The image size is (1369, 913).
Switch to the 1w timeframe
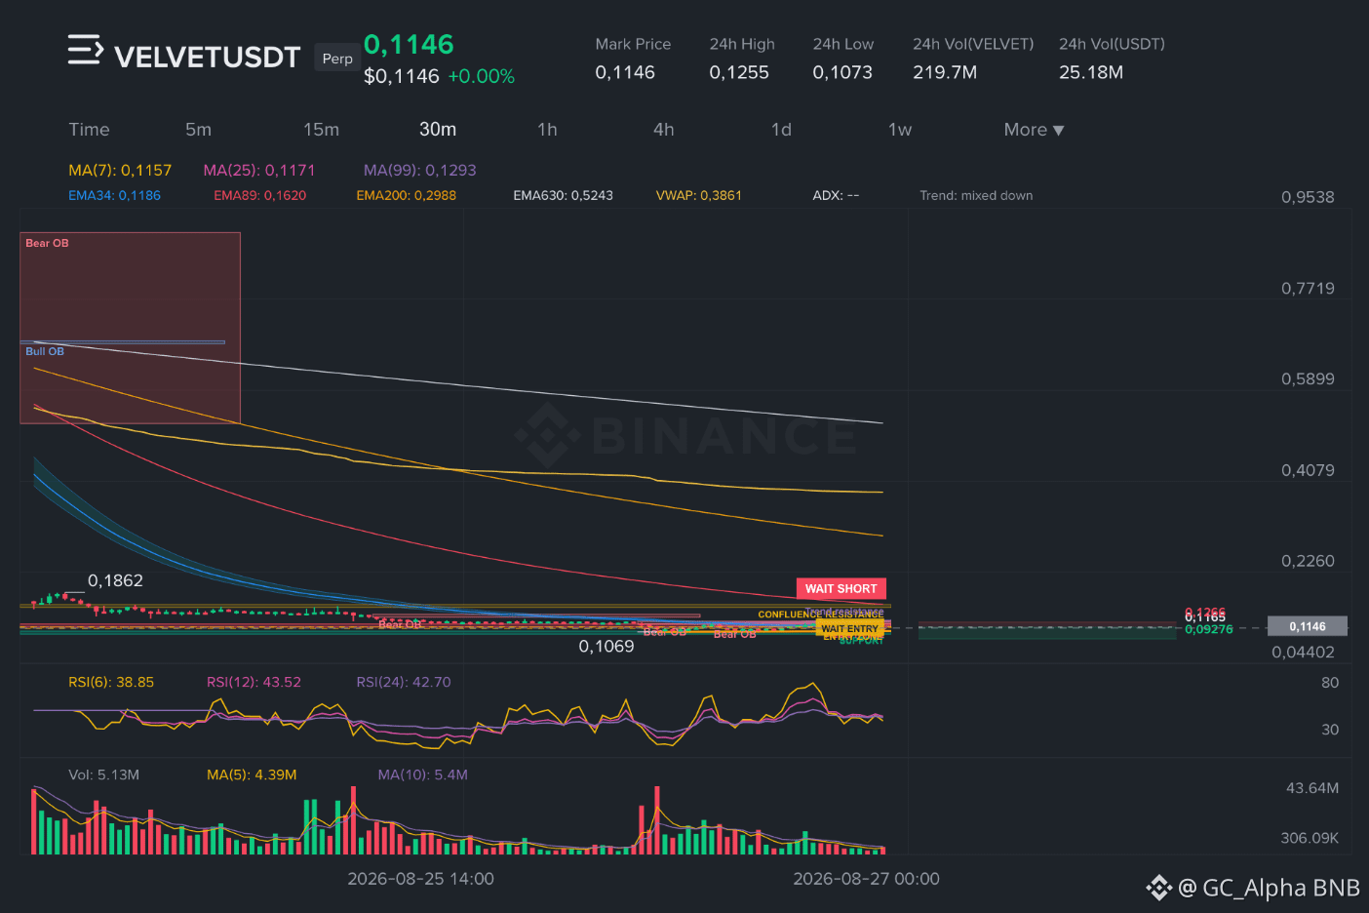[900, 130]
